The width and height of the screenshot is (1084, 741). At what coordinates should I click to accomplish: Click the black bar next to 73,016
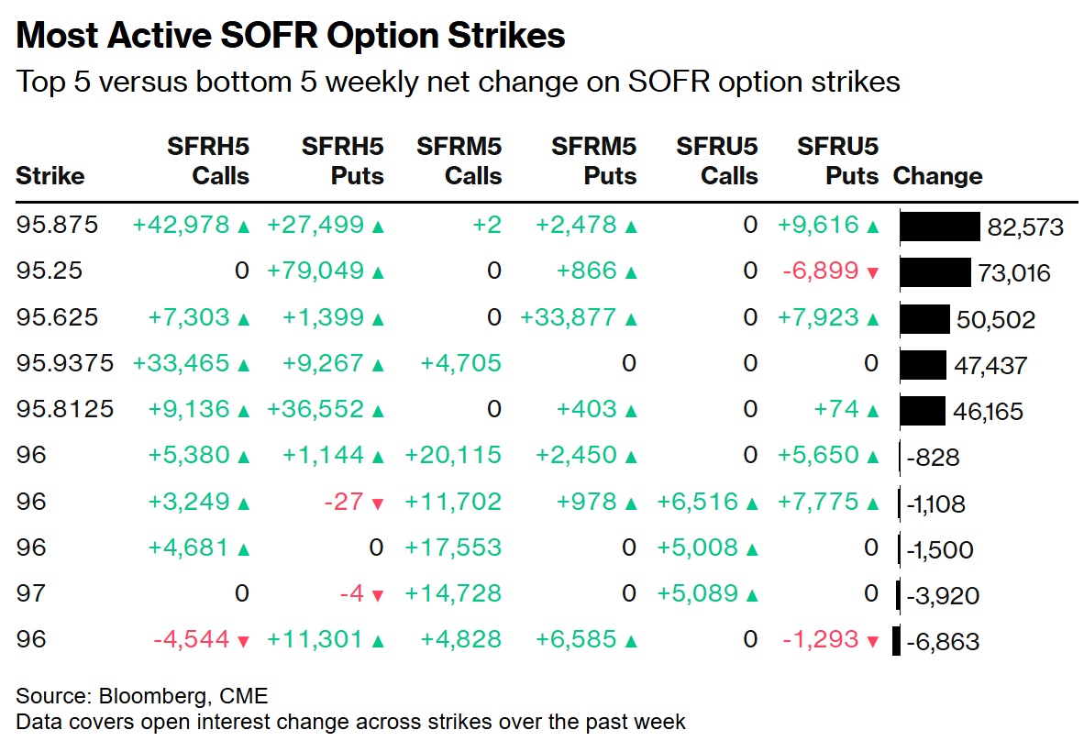click(x=935, y=272)
